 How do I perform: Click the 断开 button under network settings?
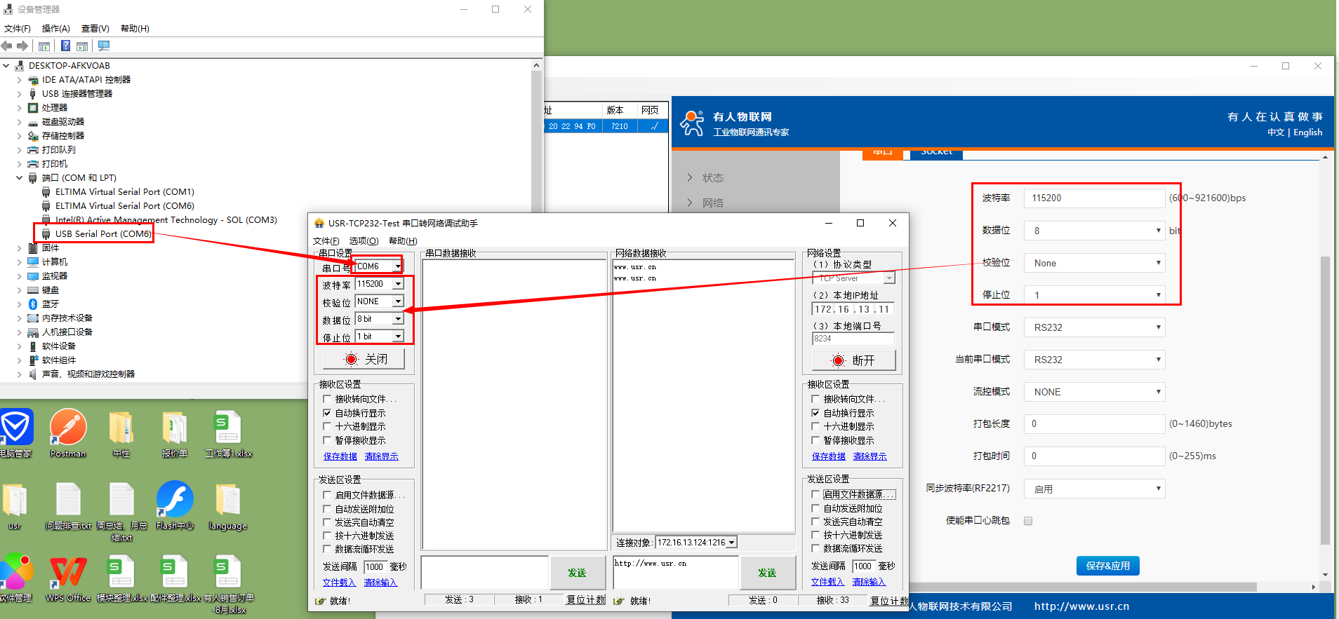pos(853,360)
